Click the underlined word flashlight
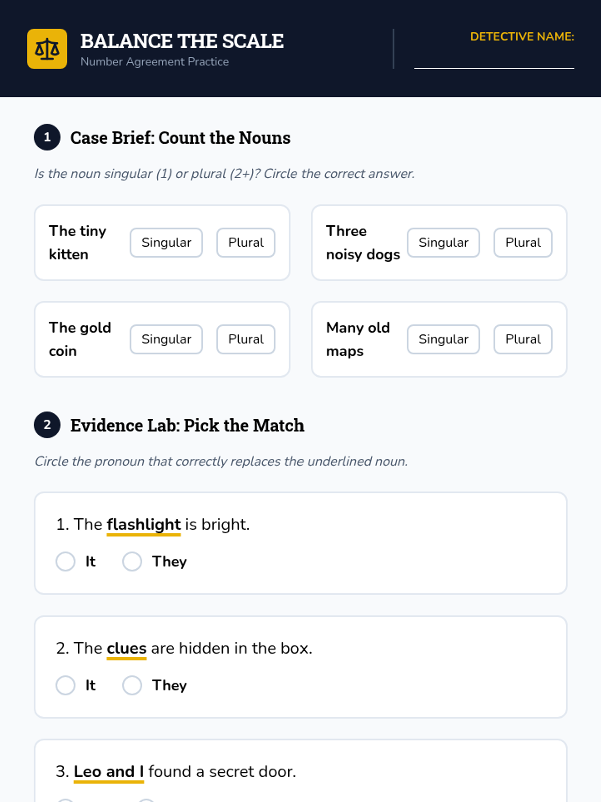The height and width of the screenshot is (802, 601). pyautogui.click(x=144, y=524)
